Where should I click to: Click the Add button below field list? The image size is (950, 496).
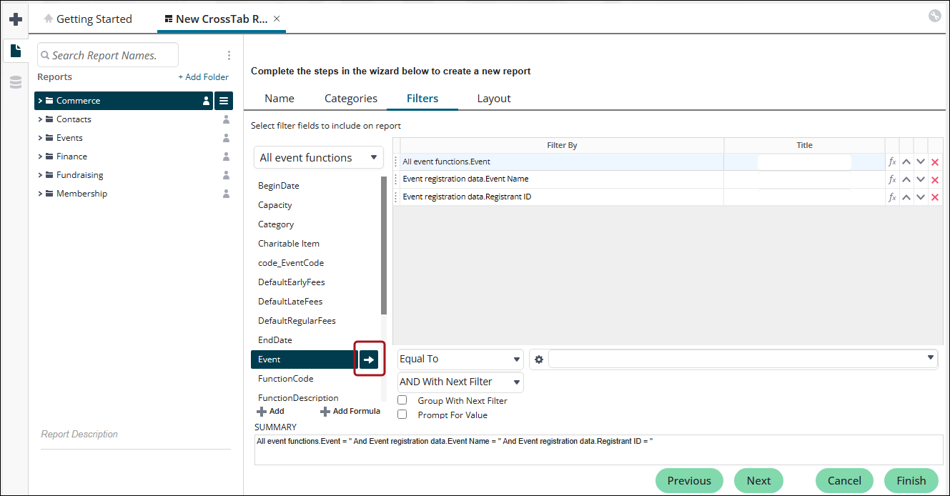click(x=271, y=411)
